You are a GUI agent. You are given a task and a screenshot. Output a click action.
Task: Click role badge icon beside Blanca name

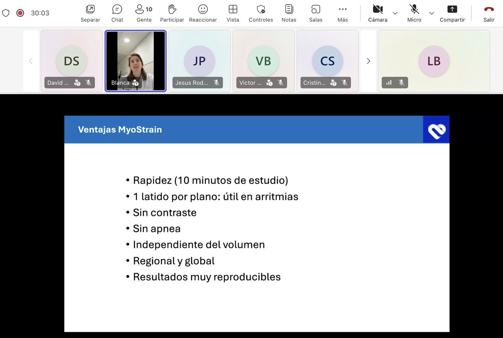[135, 83]
